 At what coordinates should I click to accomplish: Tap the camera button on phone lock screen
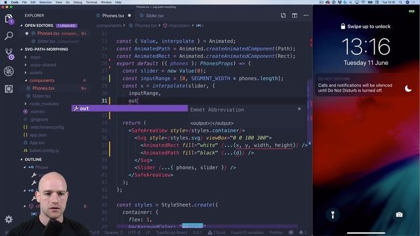tap(399, 214)
